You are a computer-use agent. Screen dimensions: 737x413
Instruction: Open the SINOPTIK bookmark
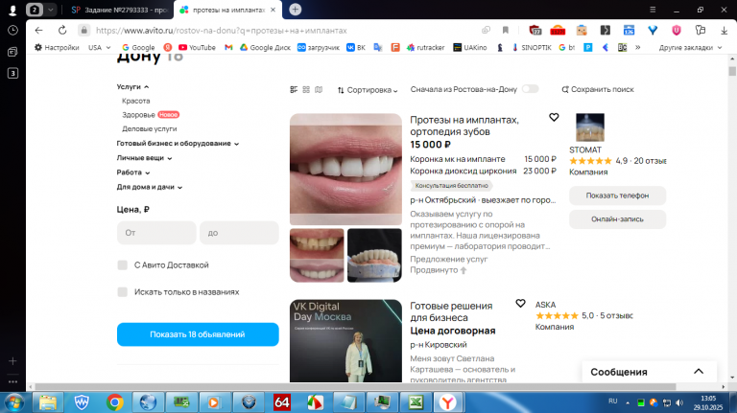click(532, 47)
